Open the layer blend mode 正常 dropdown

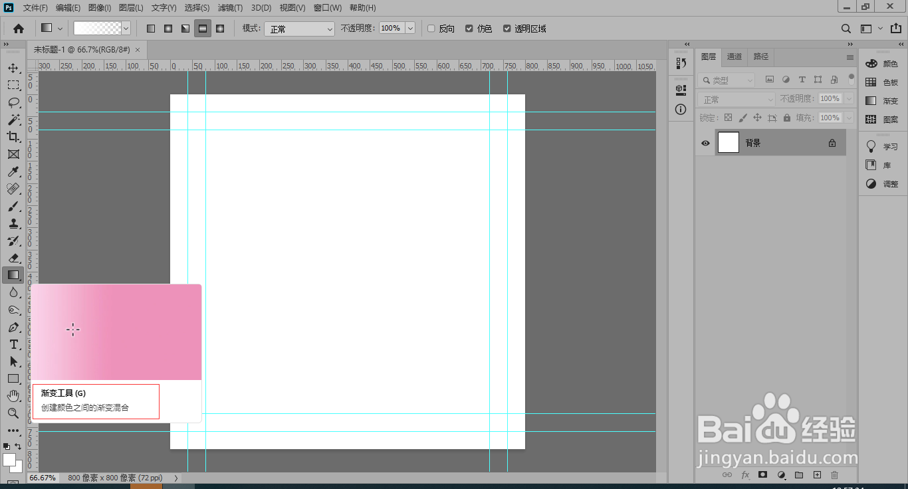(x=737, y=99)
